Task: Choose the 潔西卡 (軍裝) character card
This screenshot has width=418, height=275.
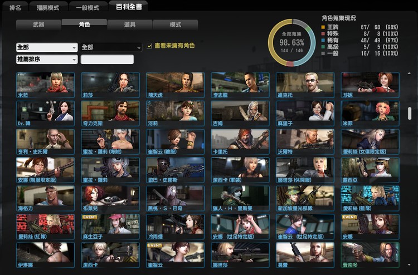Action: [240, 170]
